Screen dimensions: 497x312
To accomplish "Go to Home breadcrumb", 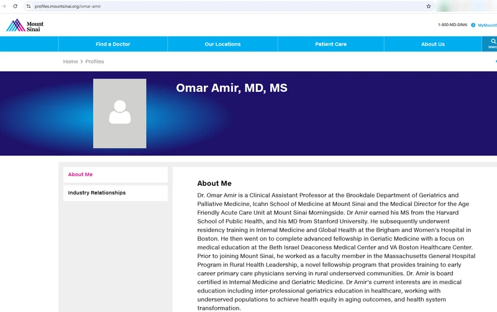I will (x=70, y=61).
